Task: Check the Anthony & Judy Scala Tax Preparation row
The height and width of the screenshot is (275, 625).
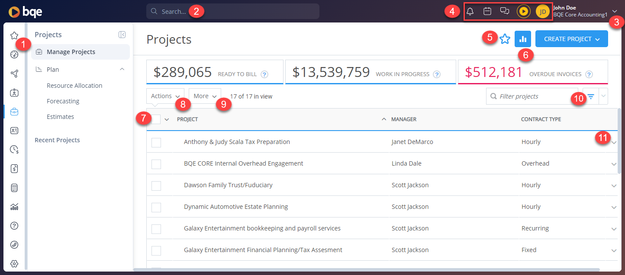Action: [156, 142]
